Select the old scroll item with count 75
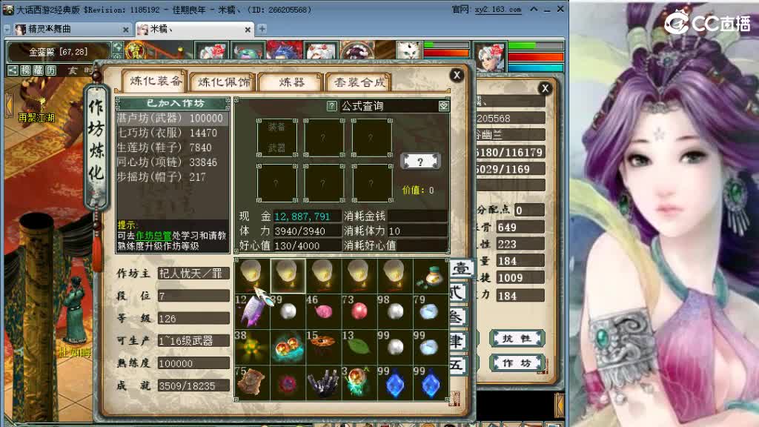759x427 pixels. pyautogui.click(x=252, y=383)
